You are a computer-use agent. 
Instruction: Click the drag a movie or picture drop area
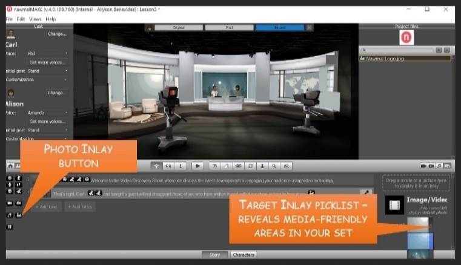[416, 183]
